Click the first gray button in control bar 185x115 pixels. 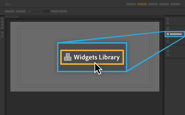[x=10, y=11]
